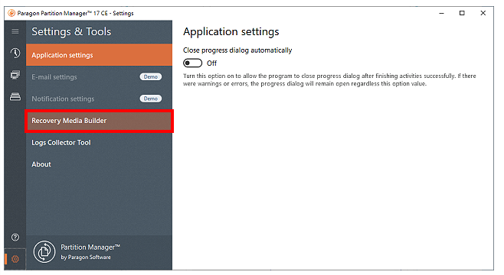The width and height of the screenshot is (504, 275).
Task: Toggle Close progress dialog automatically switch
Action: (x=192, y=63)
